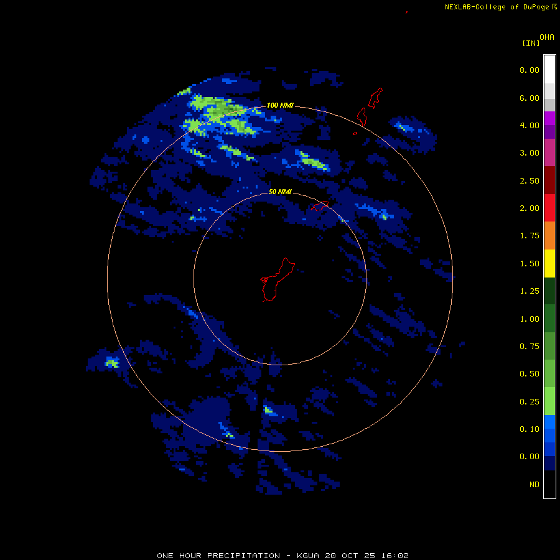Select the dark maroon legend swatch at 2.50

click(549, 180)
